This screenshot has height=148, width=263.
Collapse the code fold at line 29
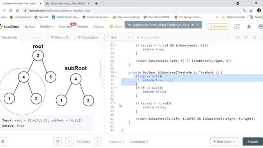(115, 72)
